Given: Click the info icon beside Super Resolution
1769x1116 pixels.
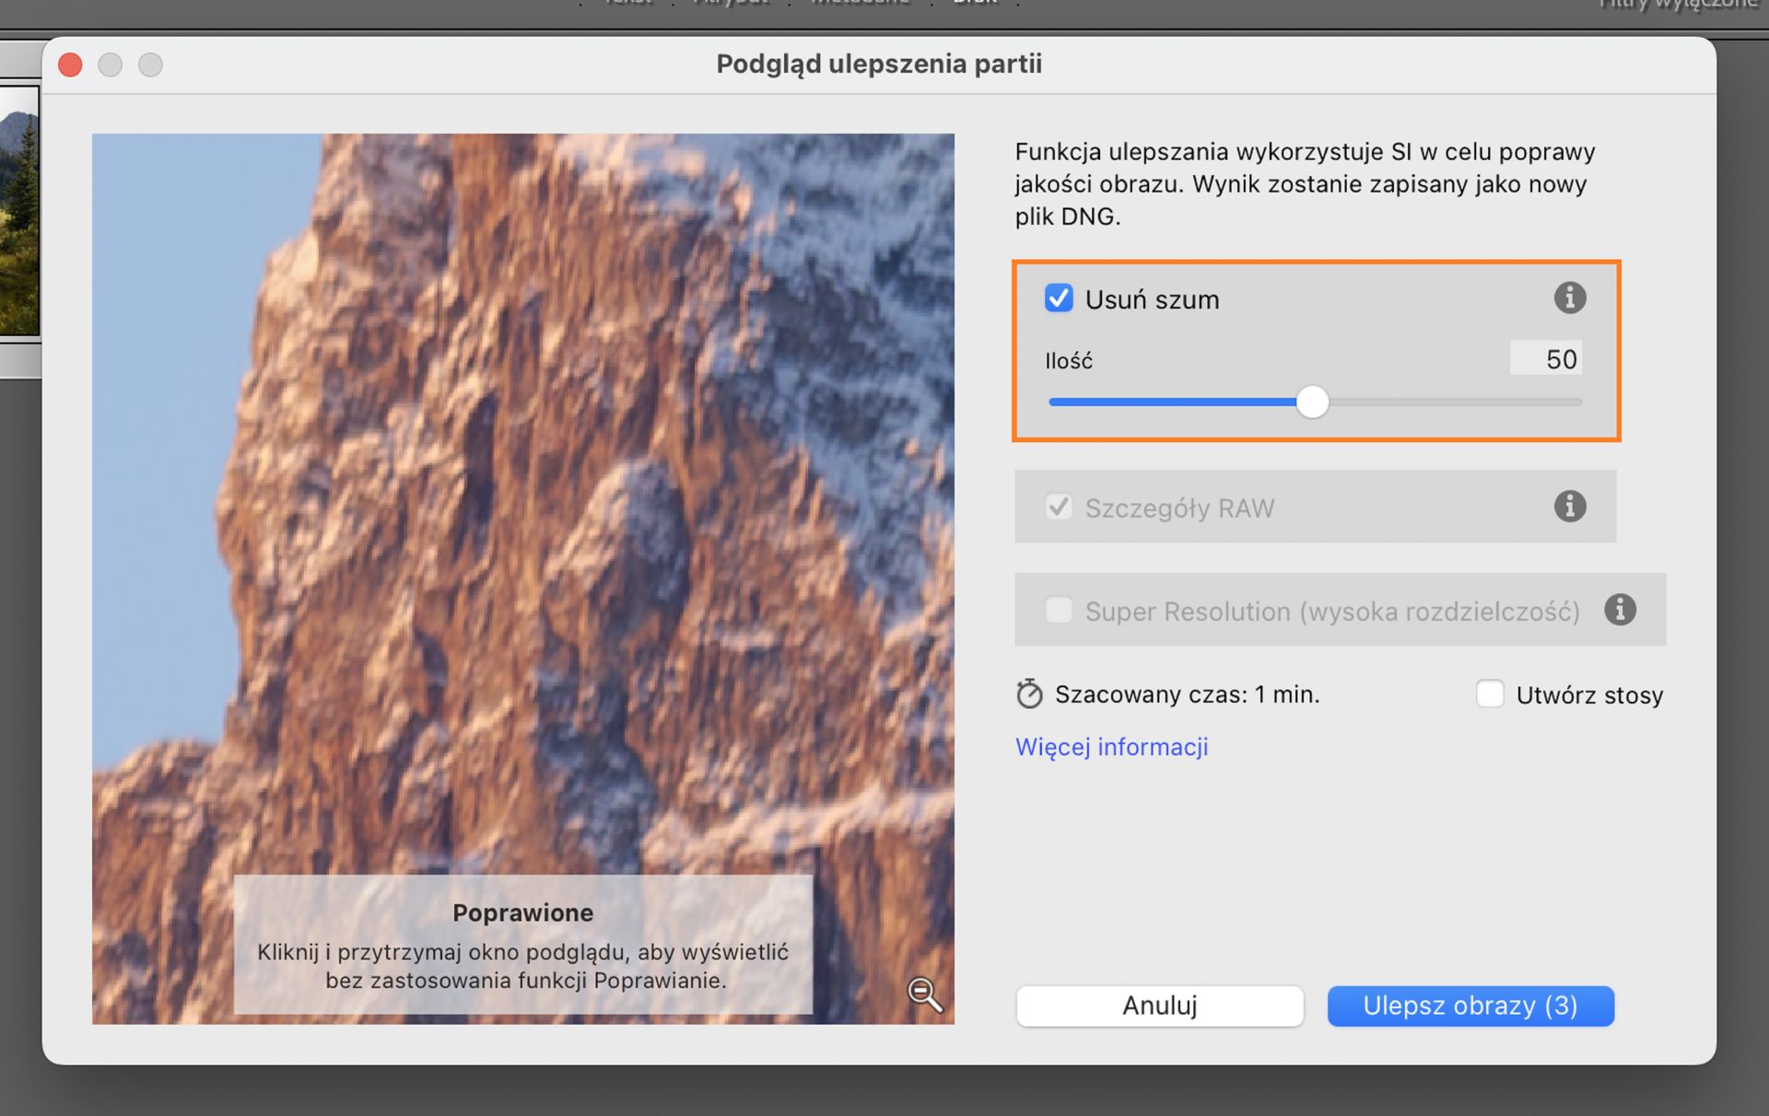Looking at the screenshot, I should tap(1620, 610).
